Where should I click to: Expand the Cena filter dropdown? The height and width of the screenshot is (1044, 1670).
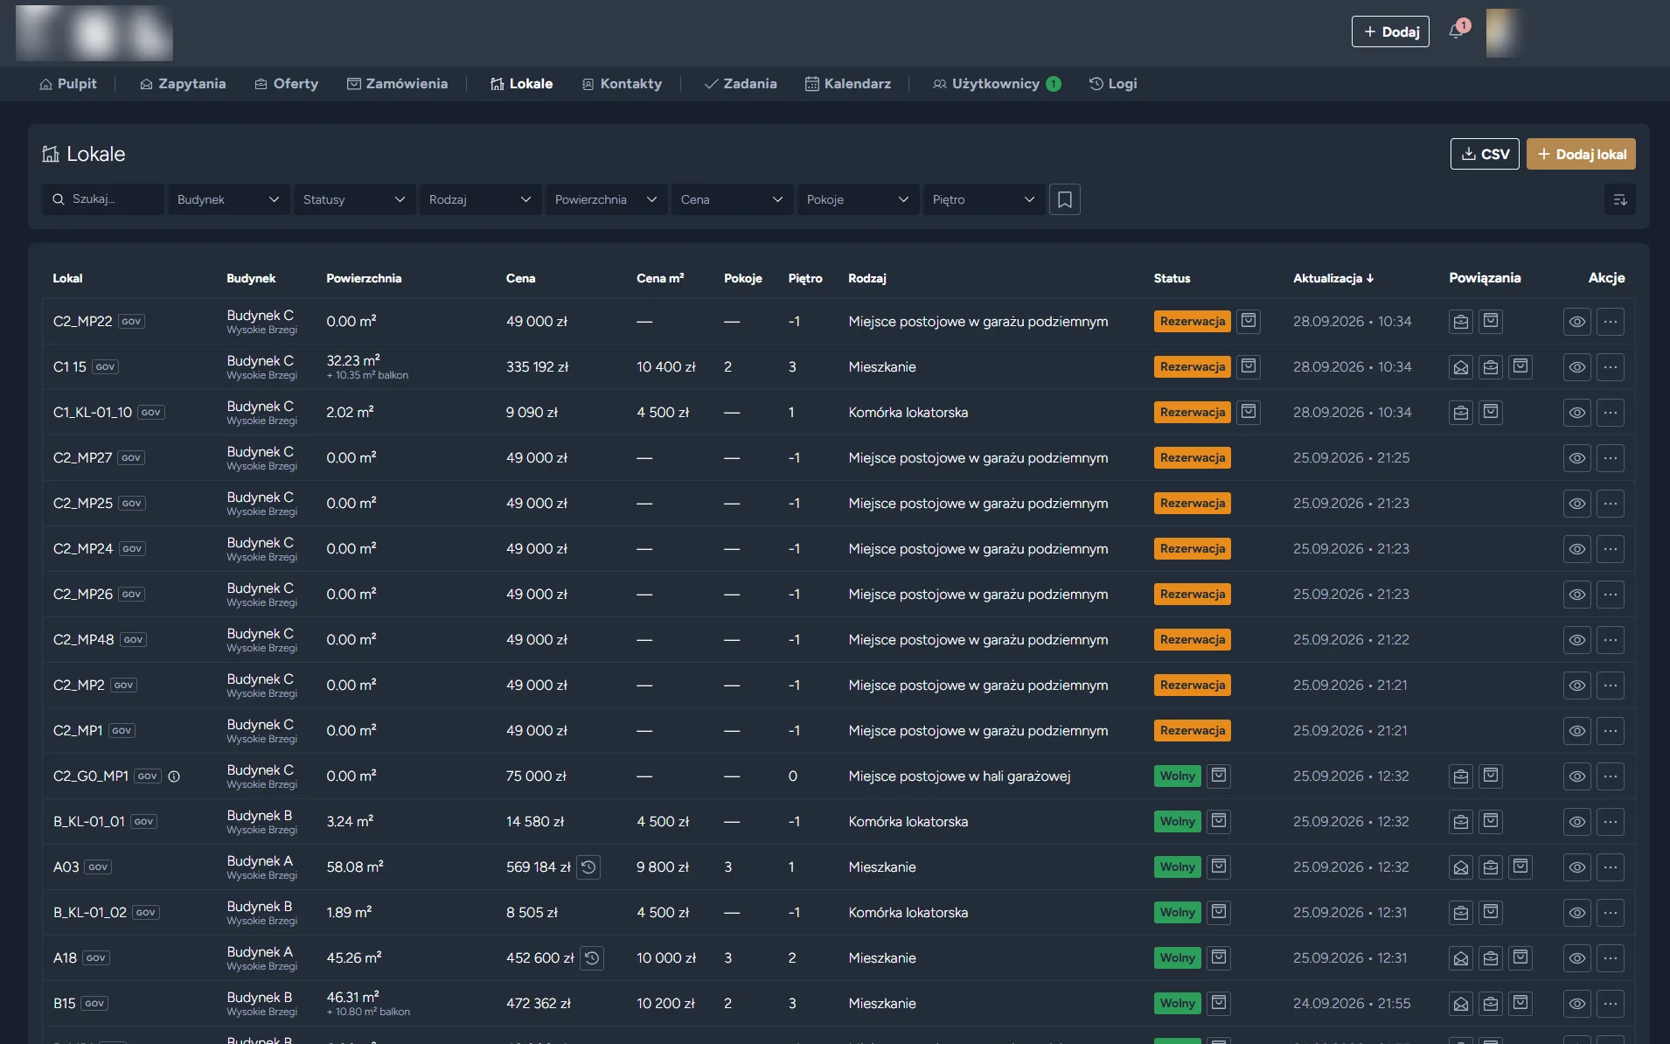[x=732, y=199]
